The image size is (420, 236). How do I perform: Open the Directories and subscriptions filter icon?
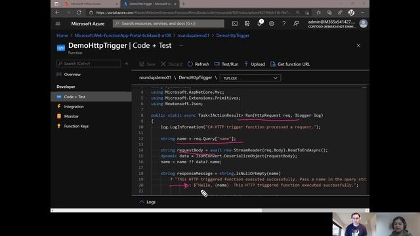(247, 24)
